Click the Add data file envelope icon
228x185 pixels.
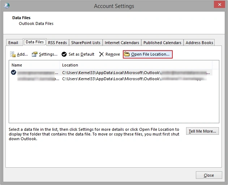[13, 54]
